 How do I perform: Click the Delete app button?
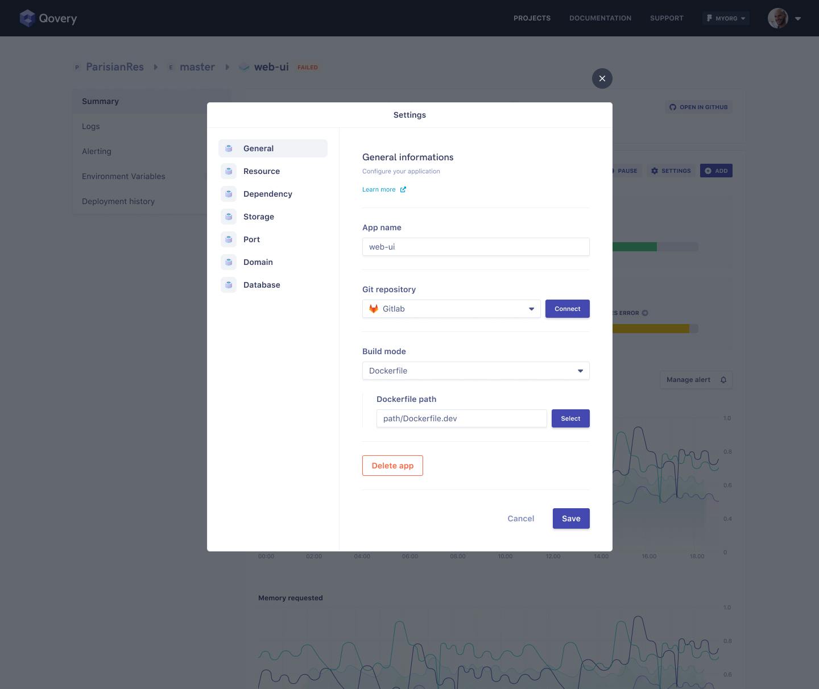click(392, 466)
